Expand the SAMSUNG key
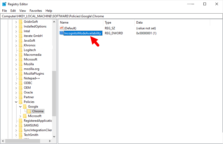The image size is (223, 144). 16,125
